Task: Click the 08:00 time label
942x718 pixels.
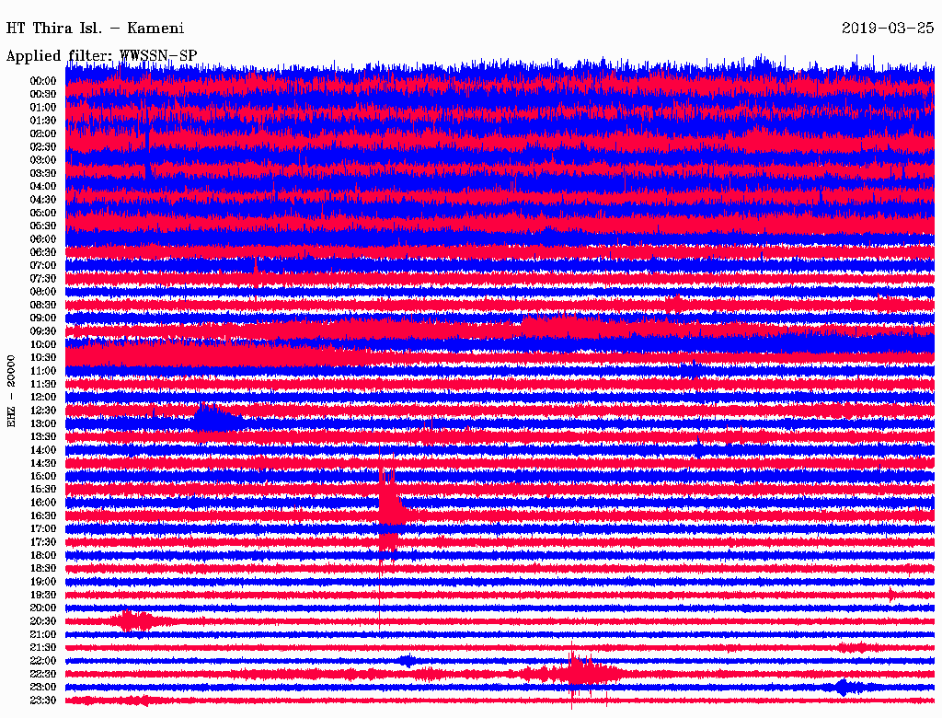Action: [x=43, y=292]
